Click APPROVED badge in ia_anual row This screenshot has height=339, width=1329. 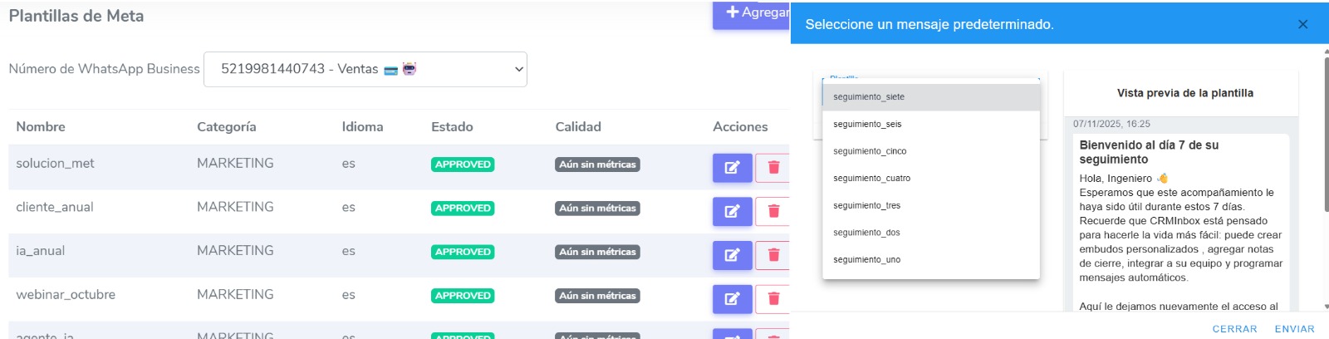[463, 252]
